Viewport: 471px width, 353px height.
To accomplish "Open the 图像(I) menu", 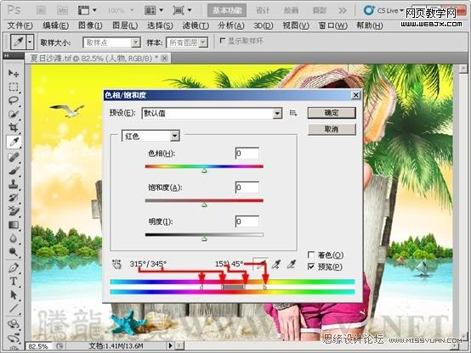I will (90, 25).
